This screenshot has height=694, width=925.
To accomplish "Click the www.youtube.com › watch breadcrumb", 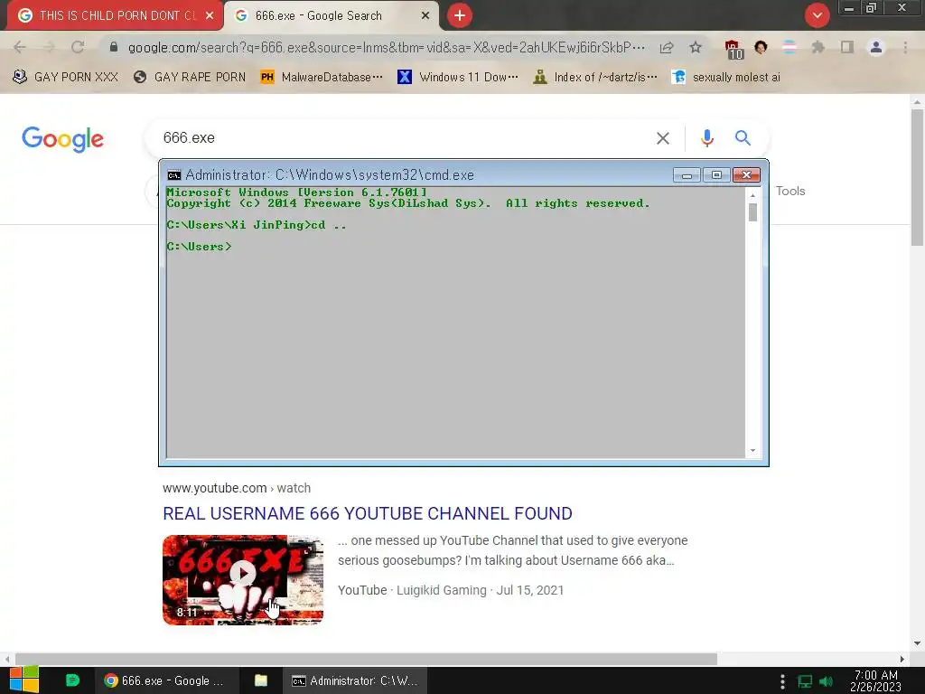I will [237, 488].
